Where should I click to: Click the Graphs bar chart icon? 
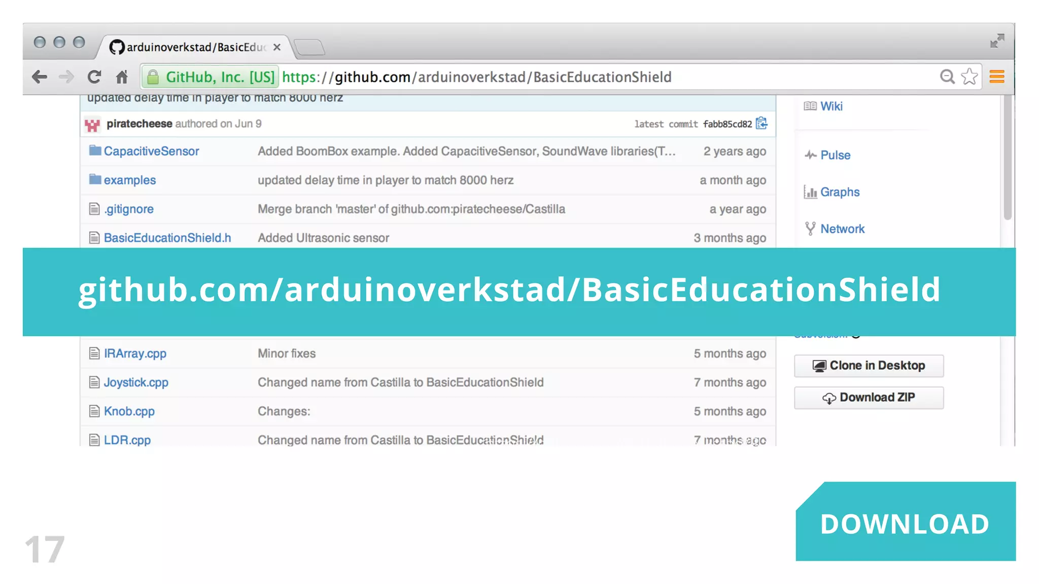810,192
